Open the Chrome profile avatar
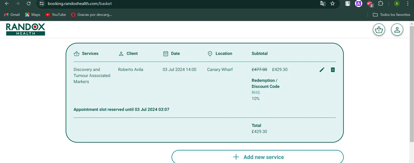414x163 pixels. [x=397, y=4]
